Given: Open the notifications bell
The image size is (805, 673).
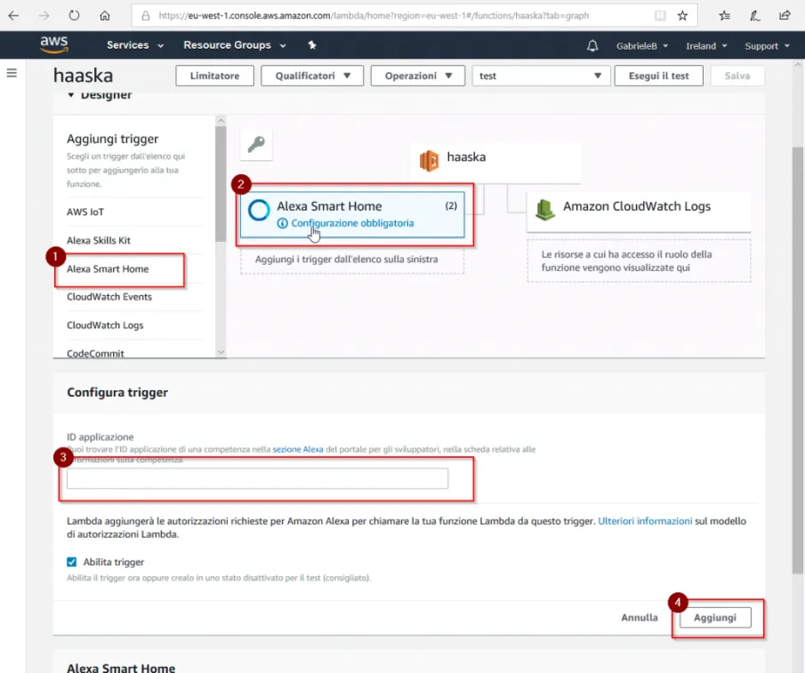Looking at the screenshot, I should point(592,45).
